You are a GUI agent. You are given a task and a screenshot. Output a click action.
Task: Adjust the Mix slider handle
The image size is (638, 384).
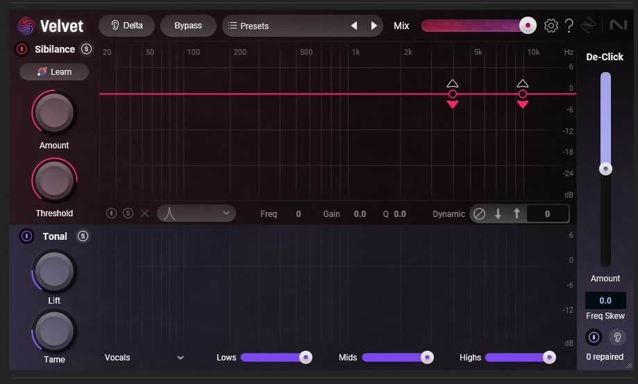coord(528,26)
